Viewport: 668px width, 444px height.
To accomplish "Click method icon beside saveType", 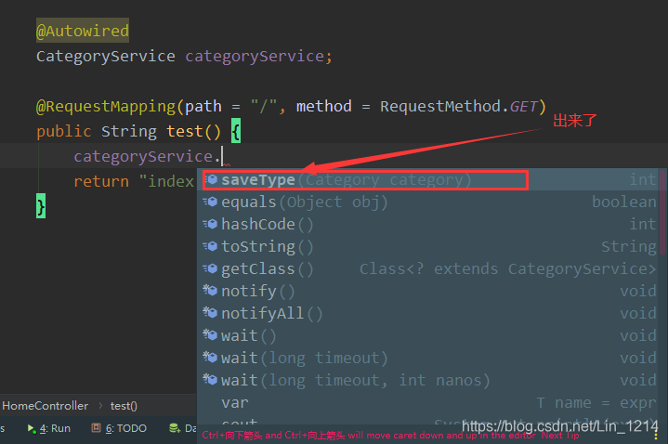I will click(211, 180).
